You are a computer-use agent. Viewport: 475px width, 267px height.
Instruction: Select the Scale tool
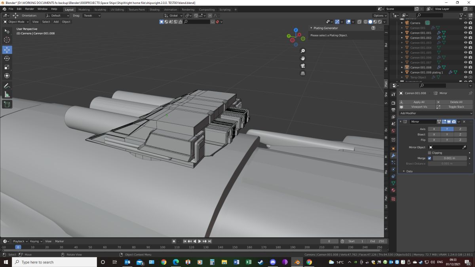click(7, 67)
